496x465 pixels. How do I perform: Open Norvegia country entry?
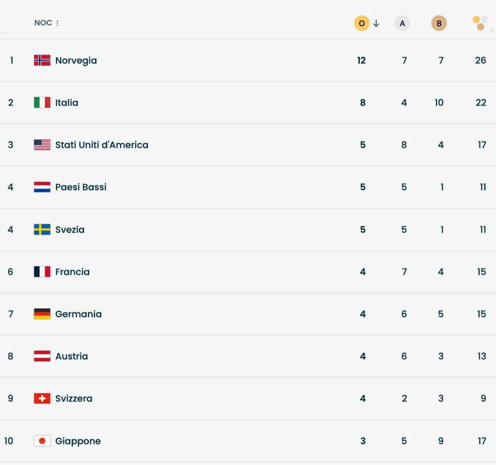click(x=76, y=61)
